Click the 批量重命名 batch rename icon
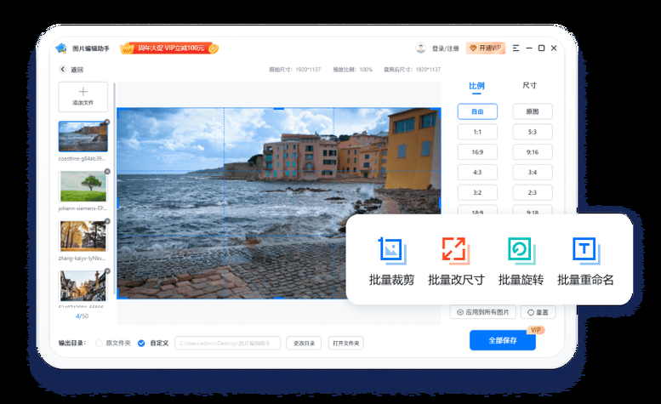 [x=586, y=251]
